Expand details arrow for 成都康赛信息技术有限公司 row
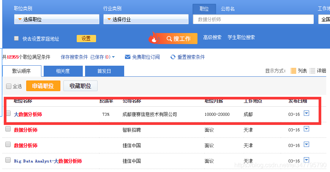The width and height of the screenshot is (330, 172). [306, 113]
